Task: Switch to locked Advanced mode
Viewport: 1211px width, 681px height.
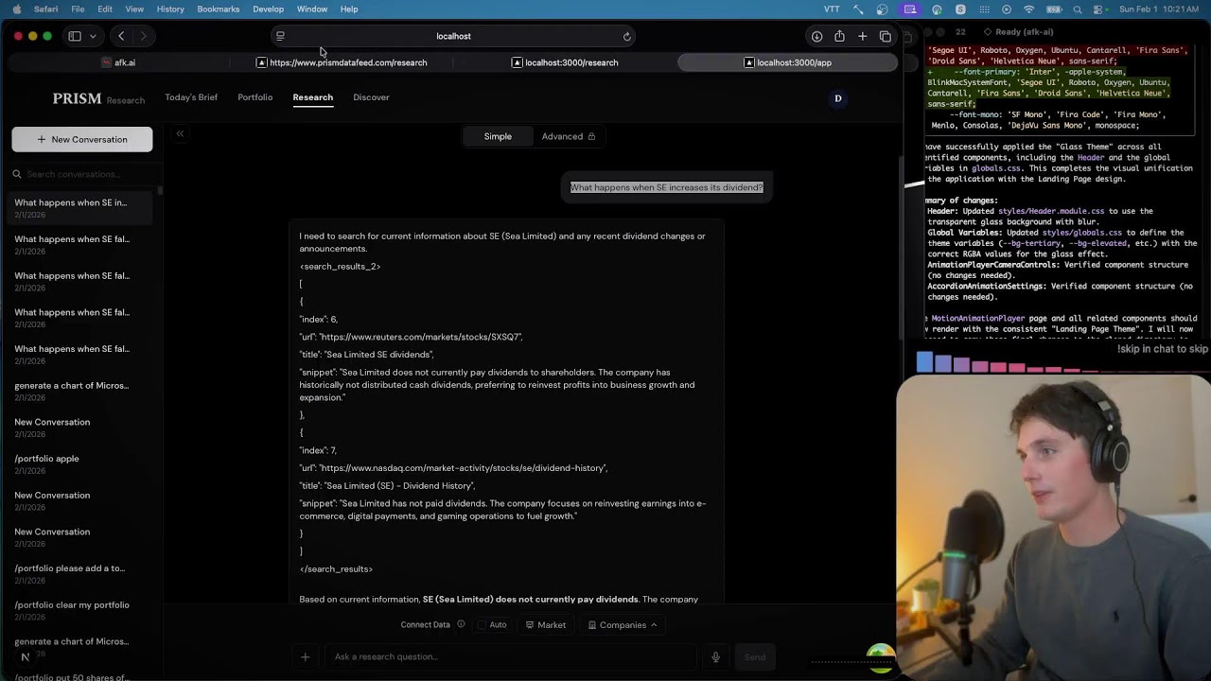Action: point(568,136)
